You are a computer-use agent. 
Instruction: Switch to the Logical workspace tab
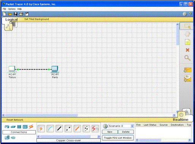11,20
